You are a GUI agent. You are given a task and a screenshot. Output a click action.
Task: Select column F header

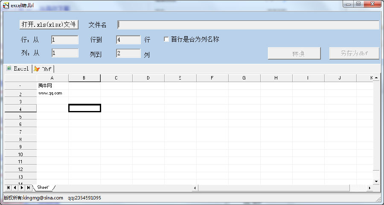tap(212, 78)
